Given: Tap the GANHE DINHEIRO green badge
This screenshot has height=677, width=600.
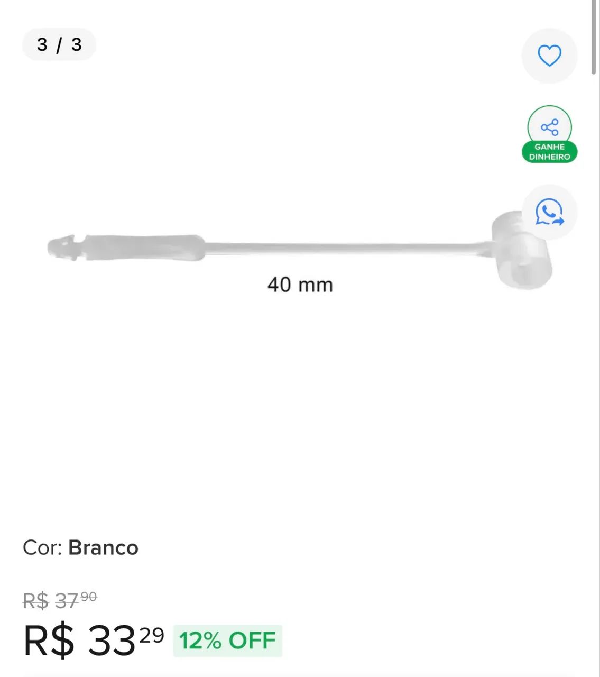Looking at the screenshot, I should pos(549,152).
